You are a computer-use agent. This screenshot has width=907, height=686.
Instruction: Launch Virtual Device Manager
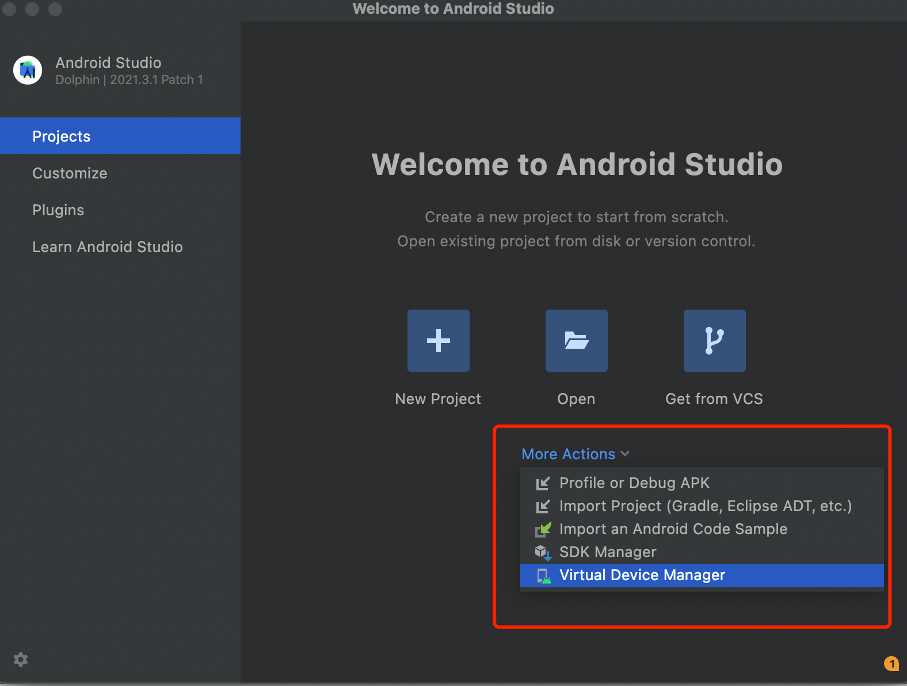[x=702, y=575]
